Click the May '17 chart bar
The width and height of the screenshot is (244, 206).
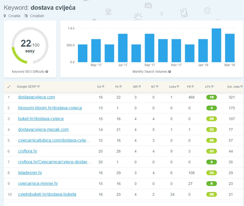click(x=96, y=51)
